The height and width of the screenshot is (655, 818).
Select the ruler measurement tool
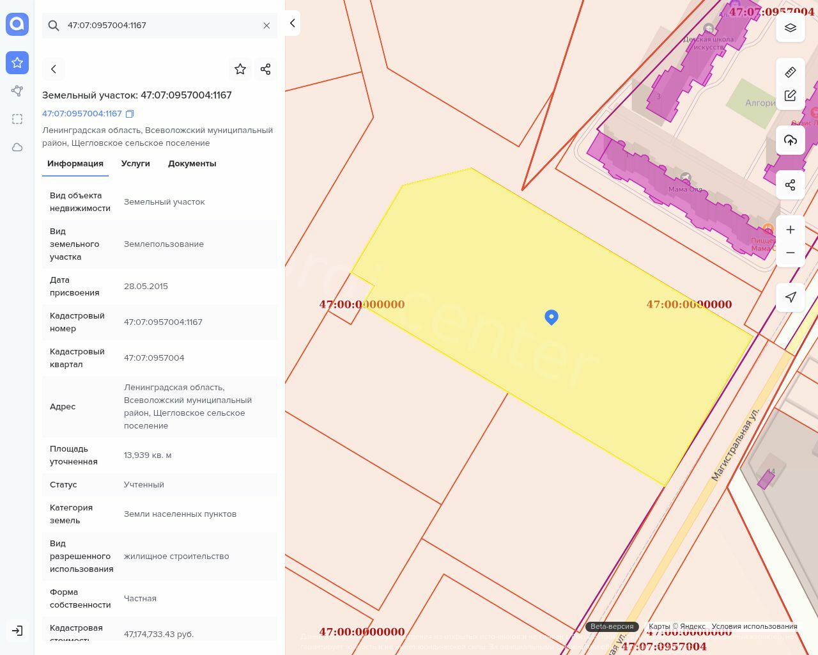coord(791,72)
